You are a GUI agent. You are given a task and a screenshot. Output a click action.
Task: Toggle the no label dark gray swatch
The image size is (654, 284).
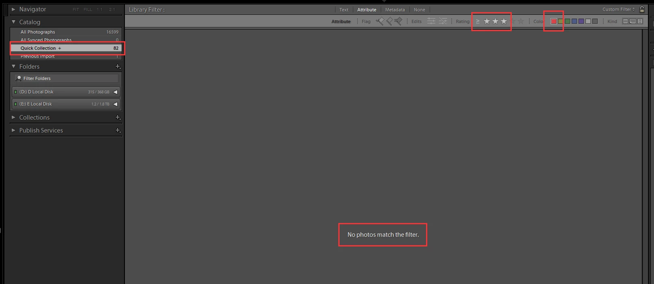click(x=595, y=21)
